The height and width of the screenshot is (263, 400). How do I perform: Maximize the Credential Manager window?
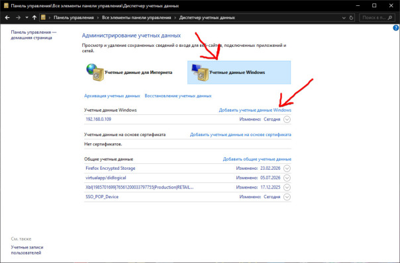(x=374, y=5)
